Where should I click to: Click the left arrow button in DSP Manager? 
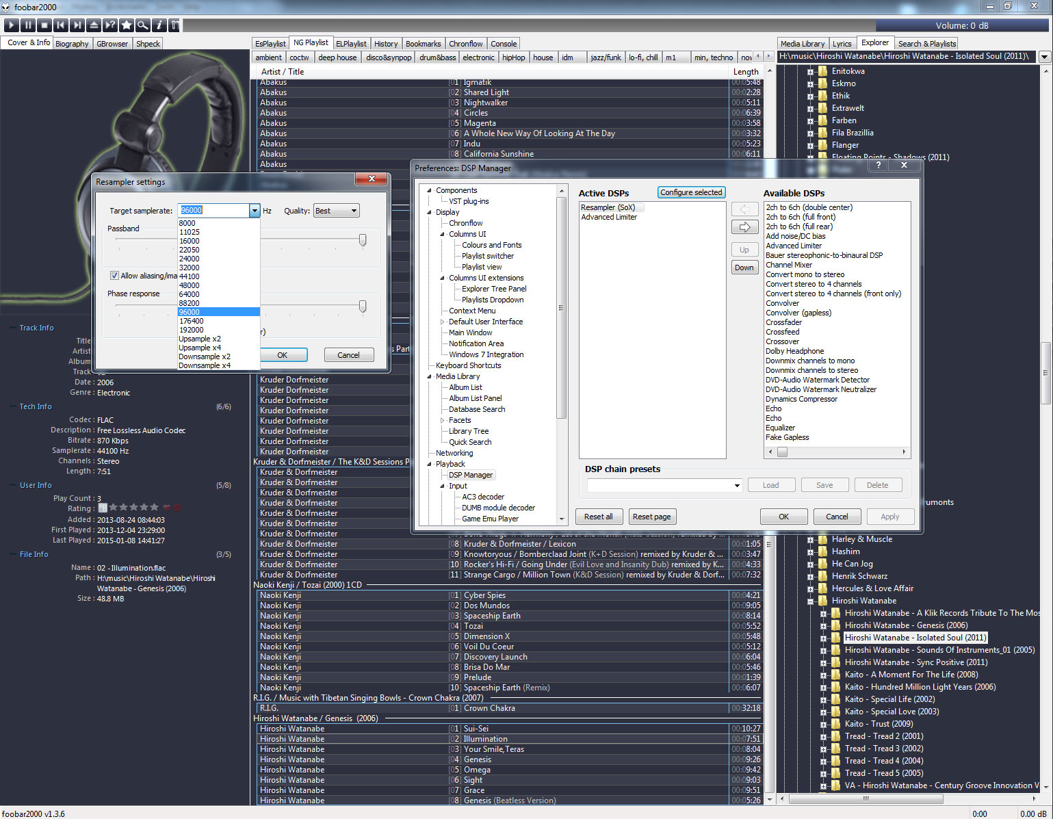[x=744, y=209]
